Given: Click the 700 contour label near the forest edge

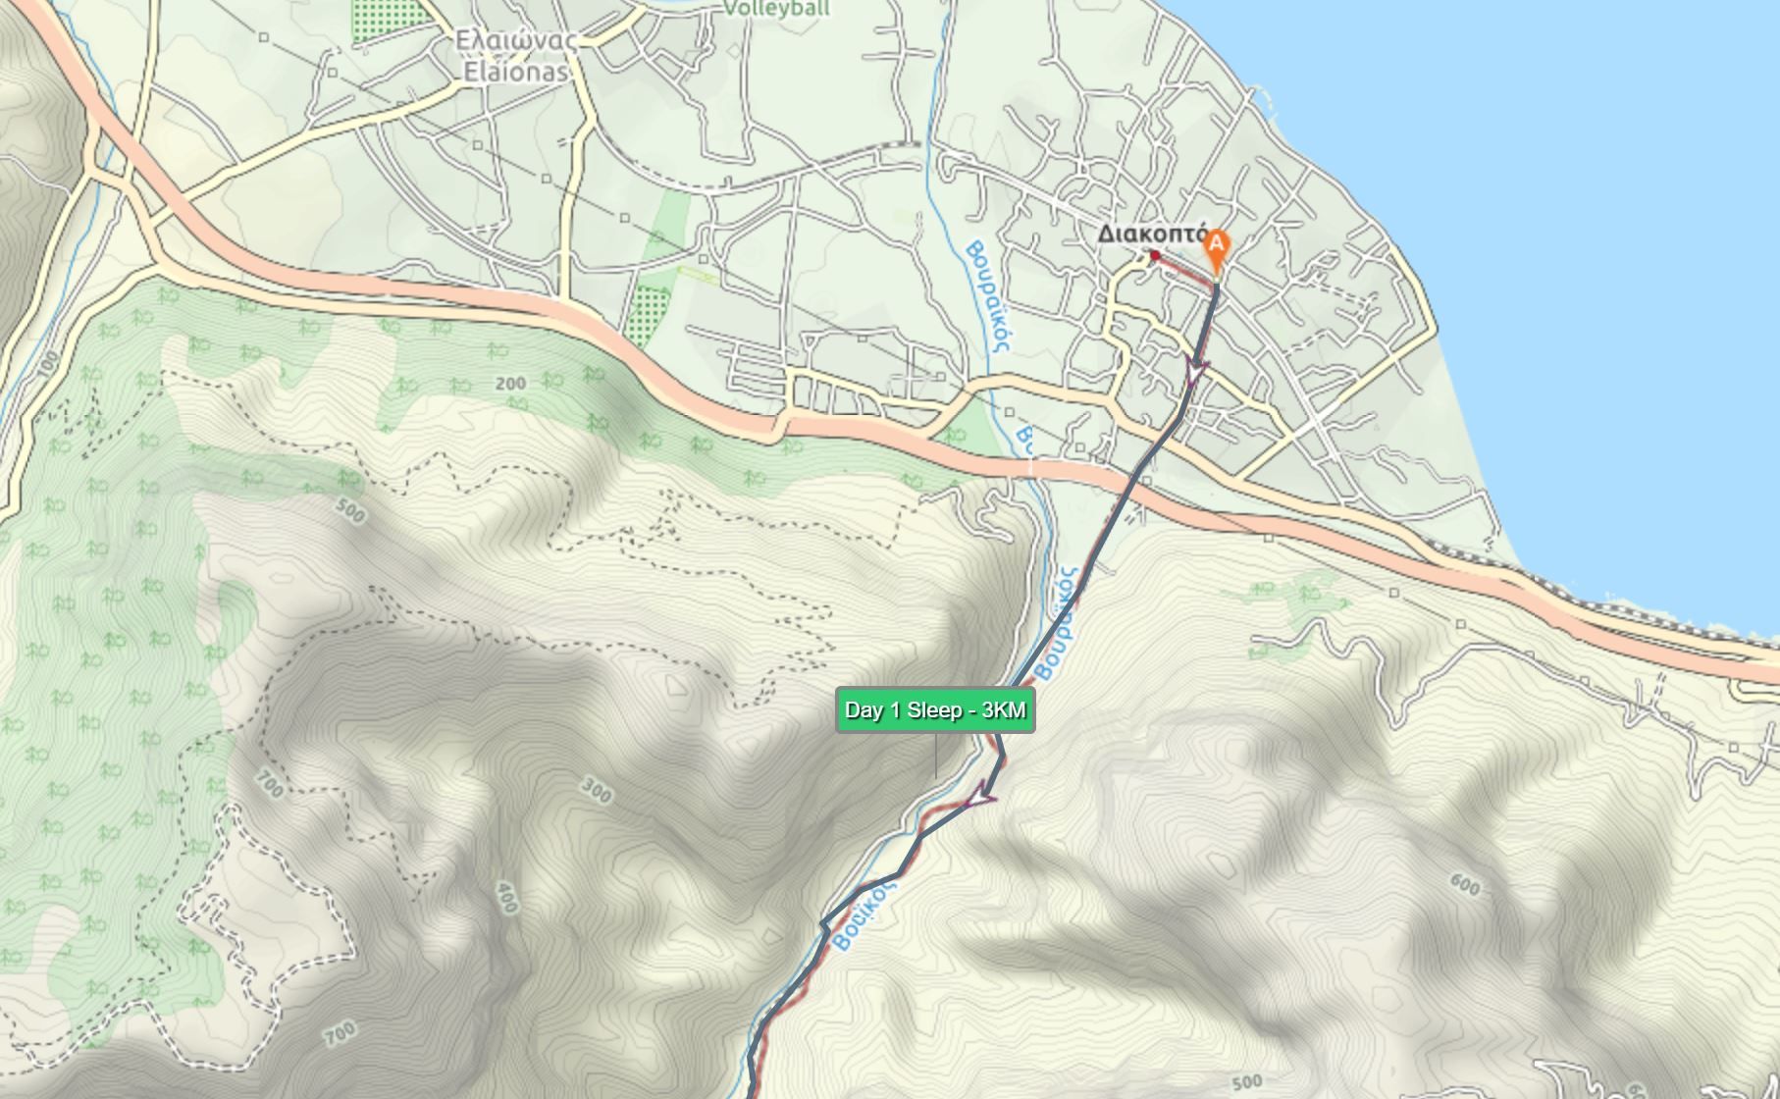Looking at the screenshot, I should 269,784.
